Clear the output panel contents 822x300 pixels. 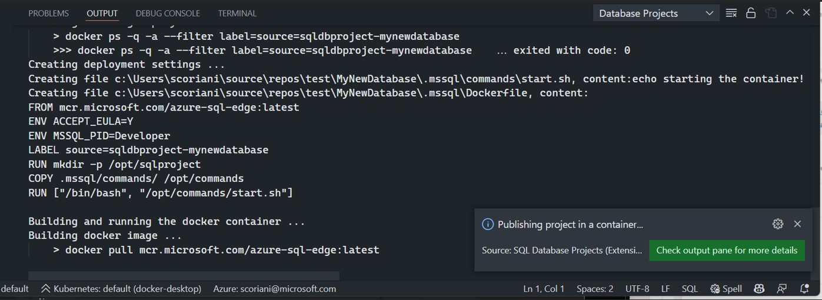[x=731, y=13]
